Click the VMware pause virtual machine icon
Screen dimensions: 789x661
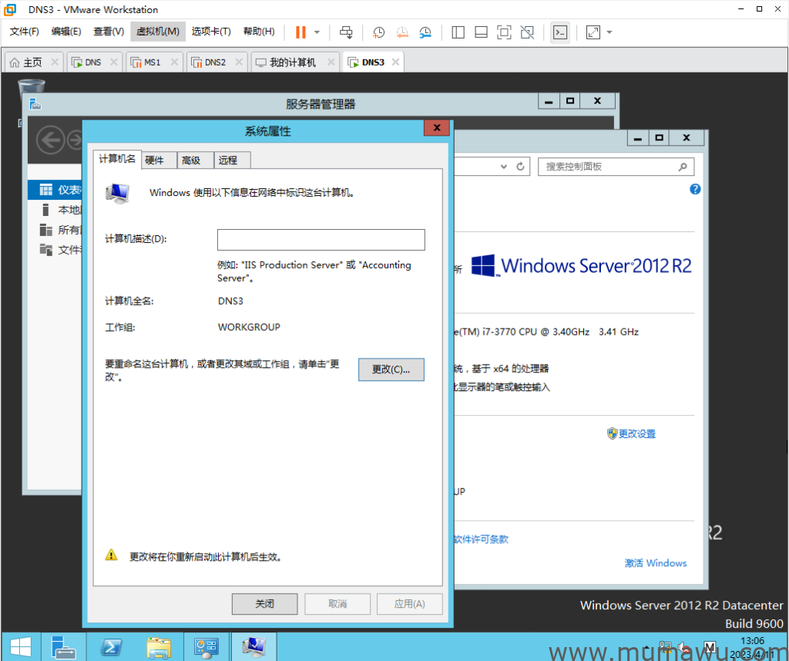click(300, 32)
